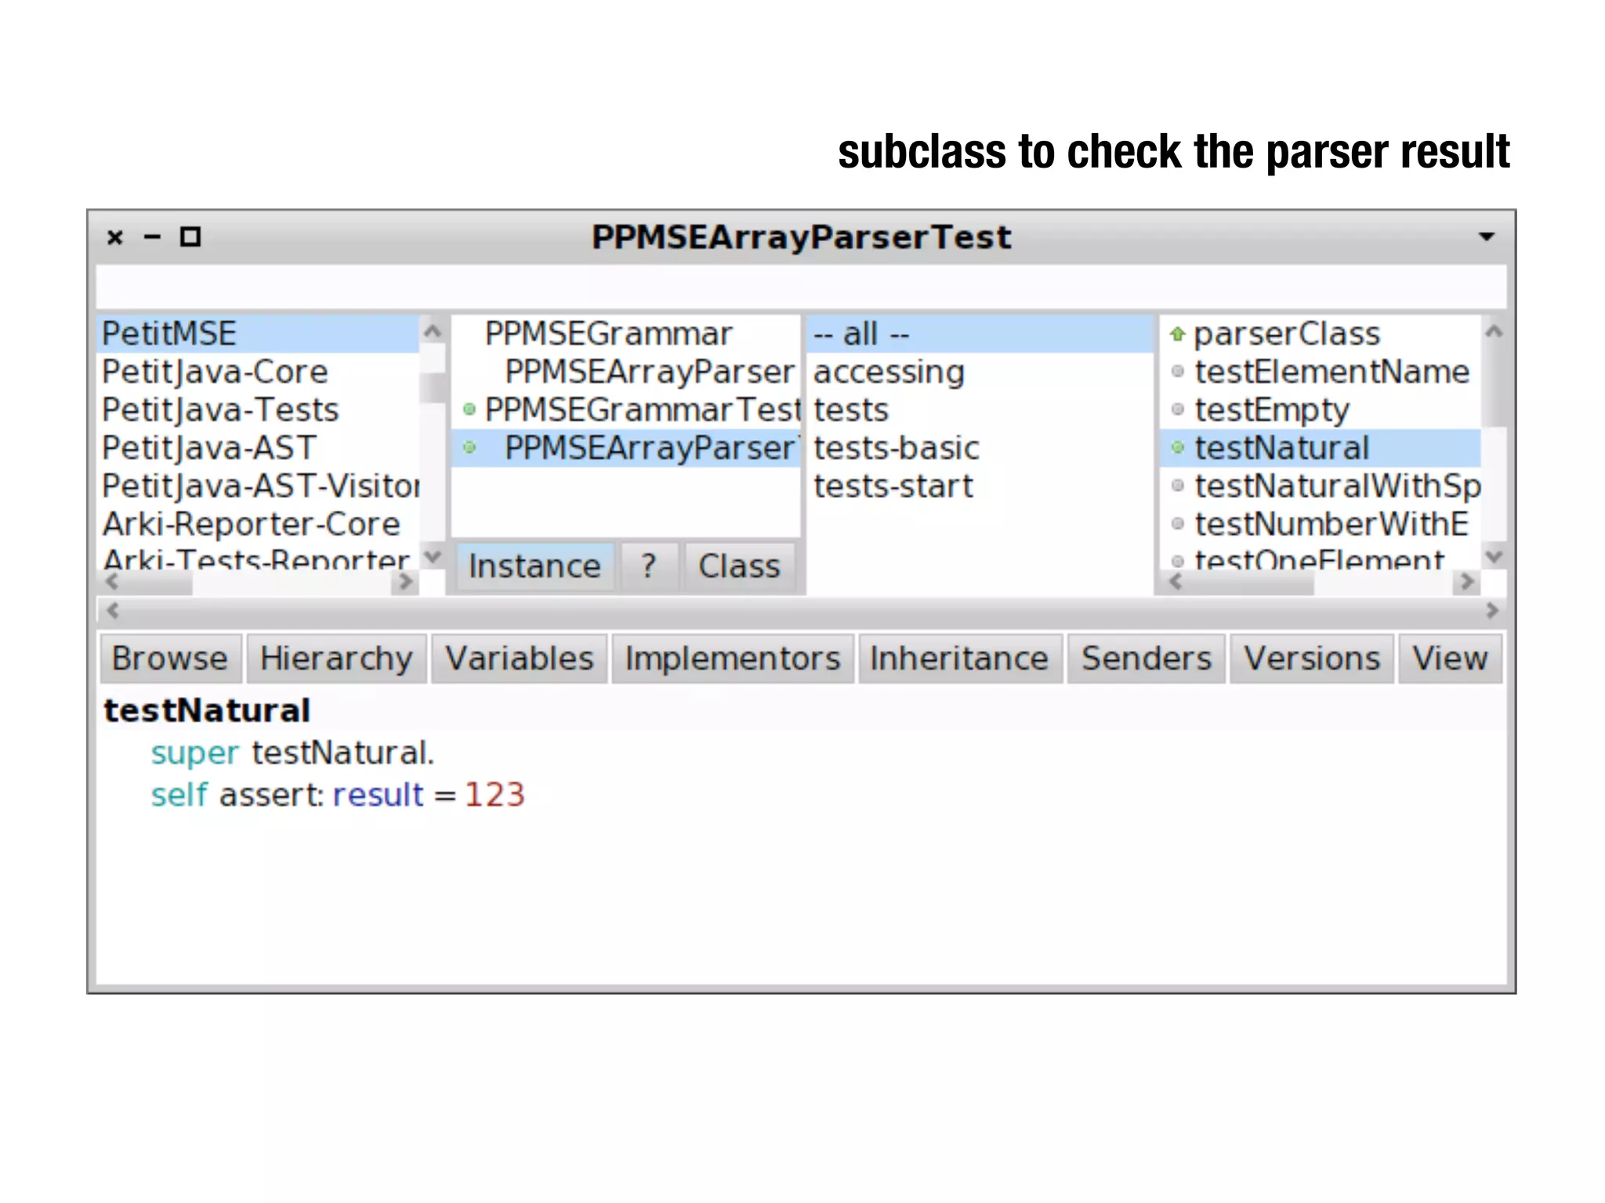Screen dimensions: 1605x1203
Task: Select the PPMSEGrammarTest class
Action: [625, 410]
